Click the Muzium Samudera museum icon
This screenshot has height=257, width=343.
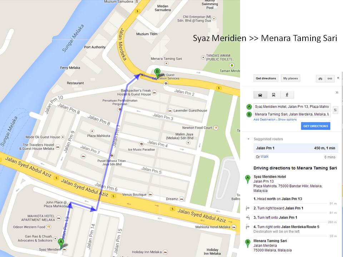pyautogui.click(x=137, y=1)
